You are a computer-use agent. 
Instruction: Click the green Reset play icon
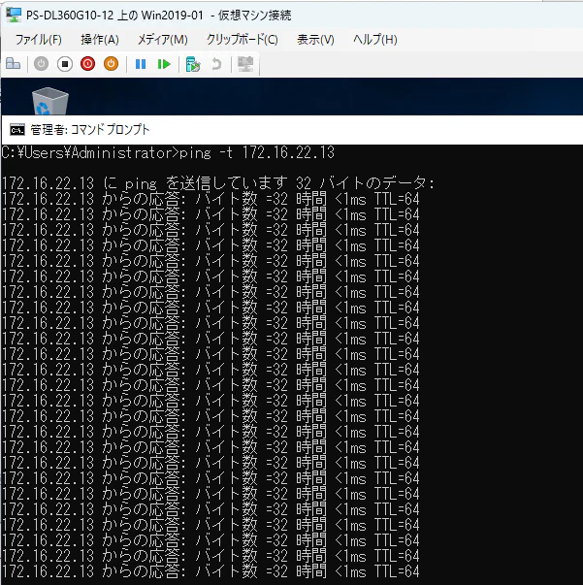pyautogui.click(x=164, y=64)
